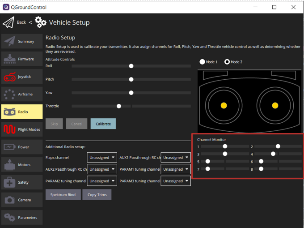Click the paper plane Back icon
The width and height of the screenshot is (304, 228).
[x=8, y=22]
